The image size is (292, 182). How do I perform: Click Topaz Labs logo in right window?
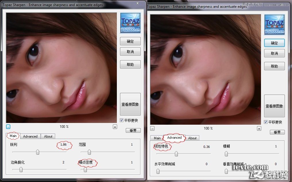pyautogui.click(x=274, y=25)
